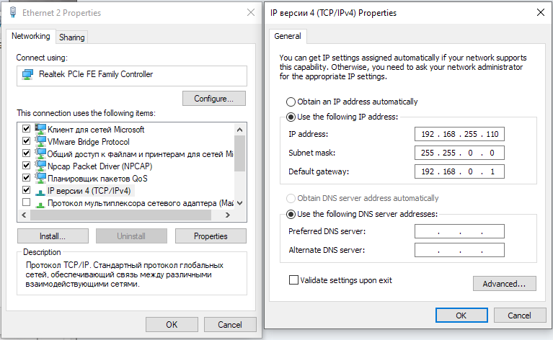Check Validate settings upon exit
Image resolution: width=553 pixels, height=340 pixels.
click(x=293, y=279)
